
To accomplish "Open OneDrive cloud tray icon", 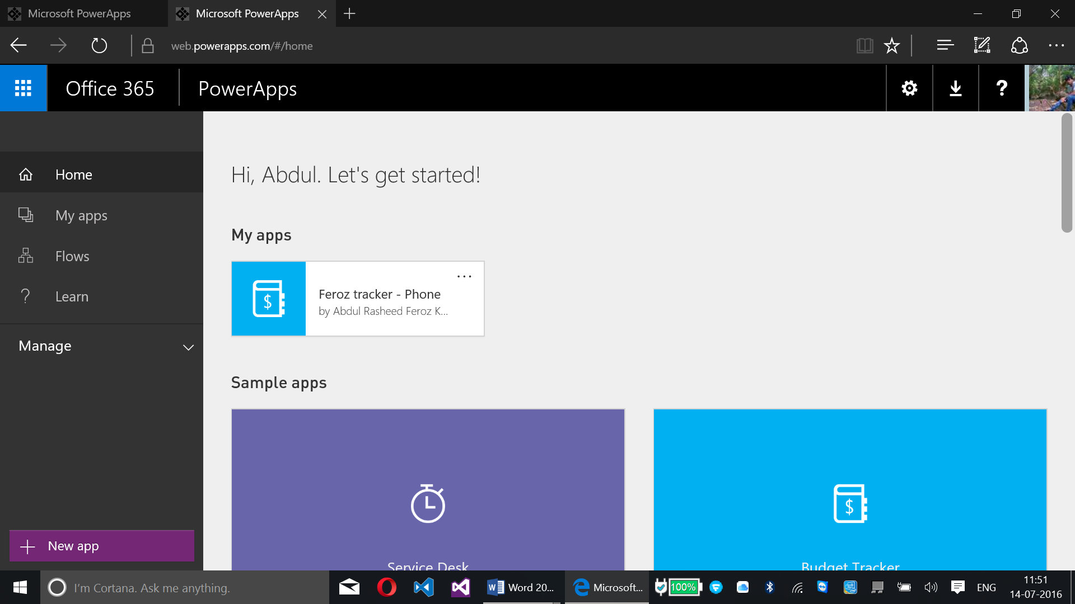I will [743, 587].
